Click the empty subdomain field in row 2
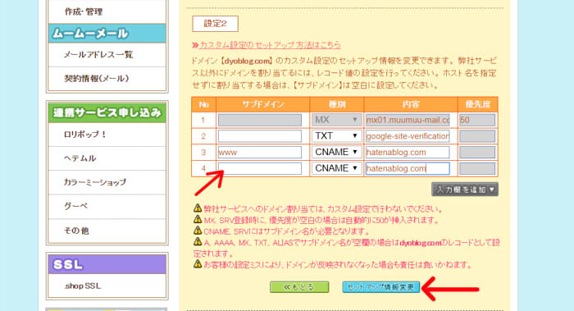 pyautogui.click(x=260, y=136)
